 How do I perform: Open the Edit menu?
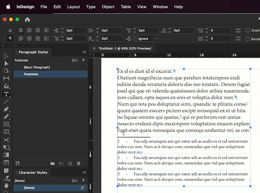(x=57, y=7)
